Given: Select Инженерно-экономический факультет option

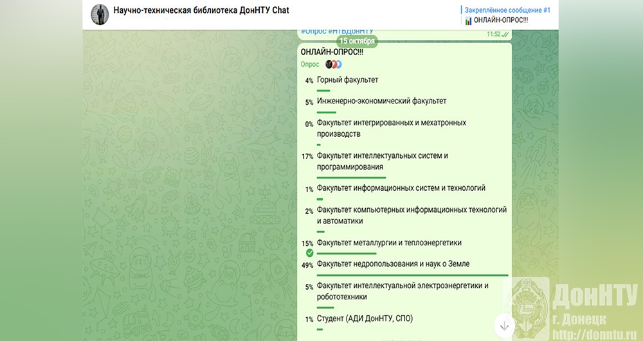Looking at the screenshot, I should tap(381, 101).
